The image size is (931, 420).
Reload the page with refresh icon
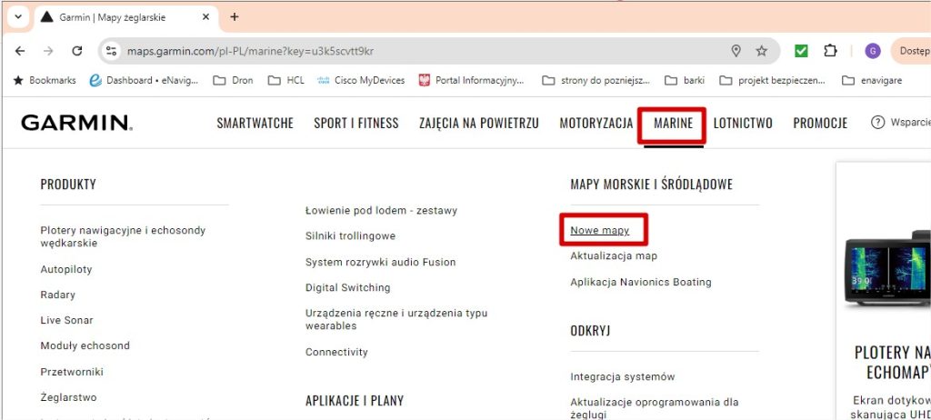click(77, 51)
